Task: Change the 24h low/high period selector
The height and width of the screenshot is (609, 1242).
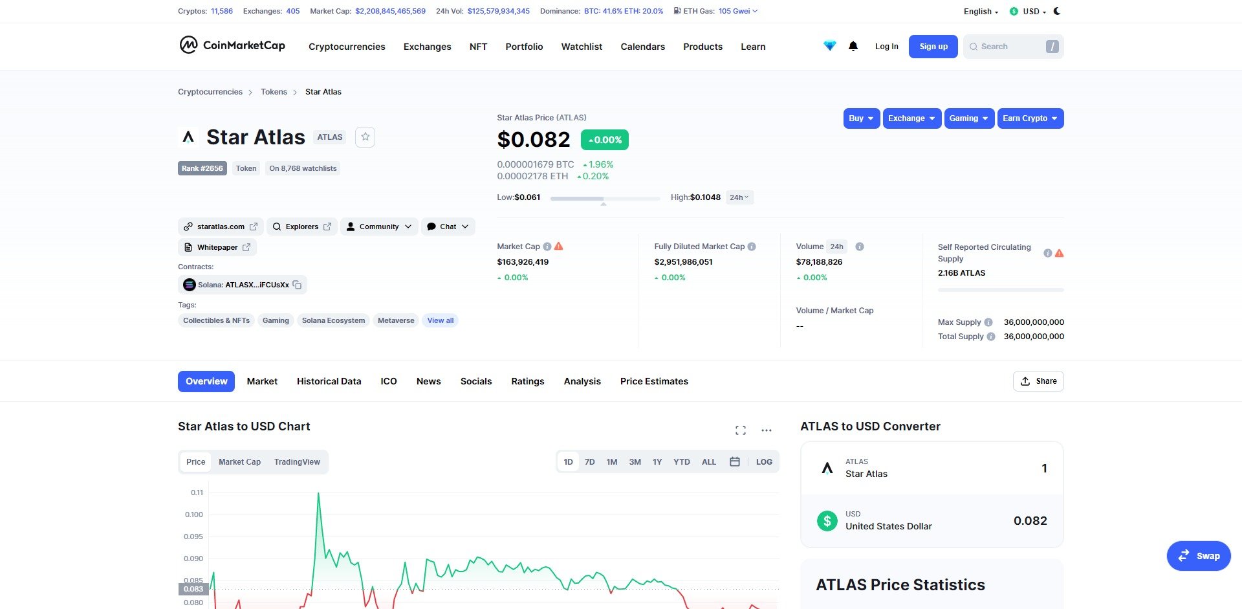Action: pos(739,197)
